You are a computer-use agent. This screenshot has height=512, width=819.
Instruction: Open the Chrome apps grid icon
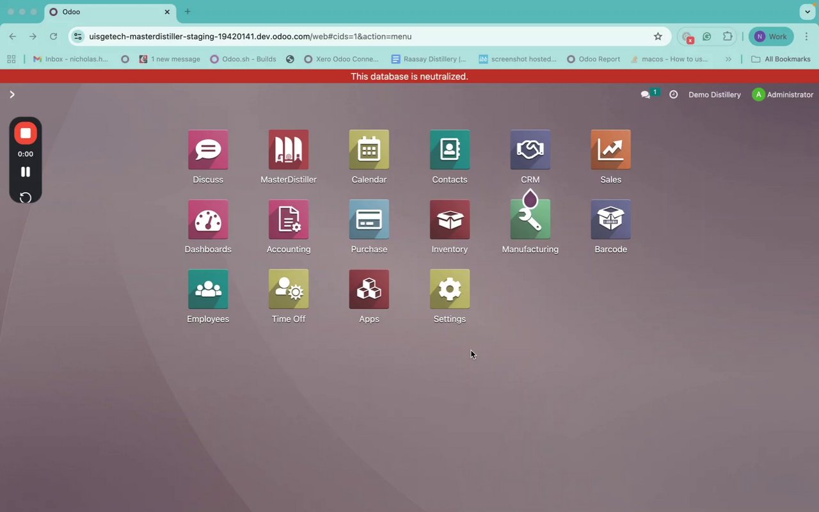pos(11,59)
